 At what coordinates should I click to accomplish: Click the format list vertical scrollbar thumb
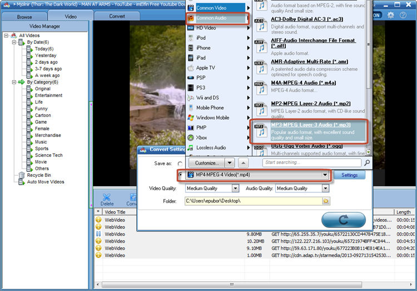[x=368, y=44]
